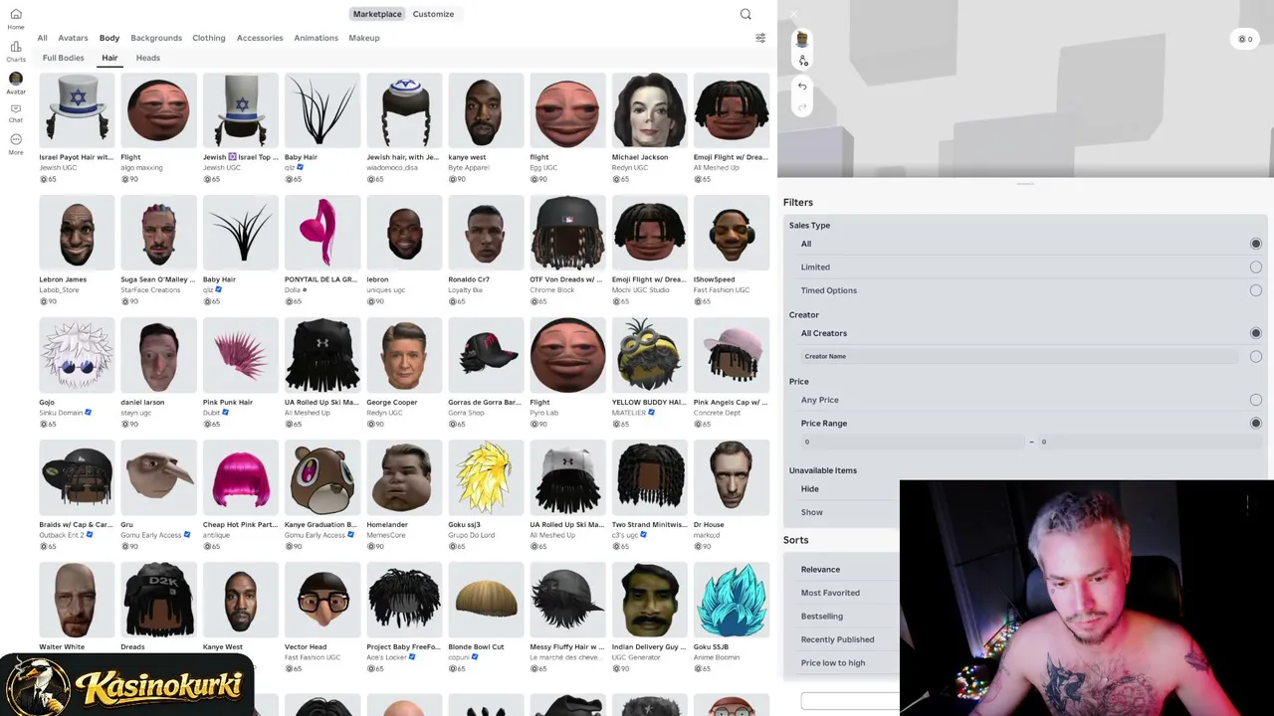Viewport: 1274px width, 716px height.
Task: Open the Gojo hair item
Action: 77,373
